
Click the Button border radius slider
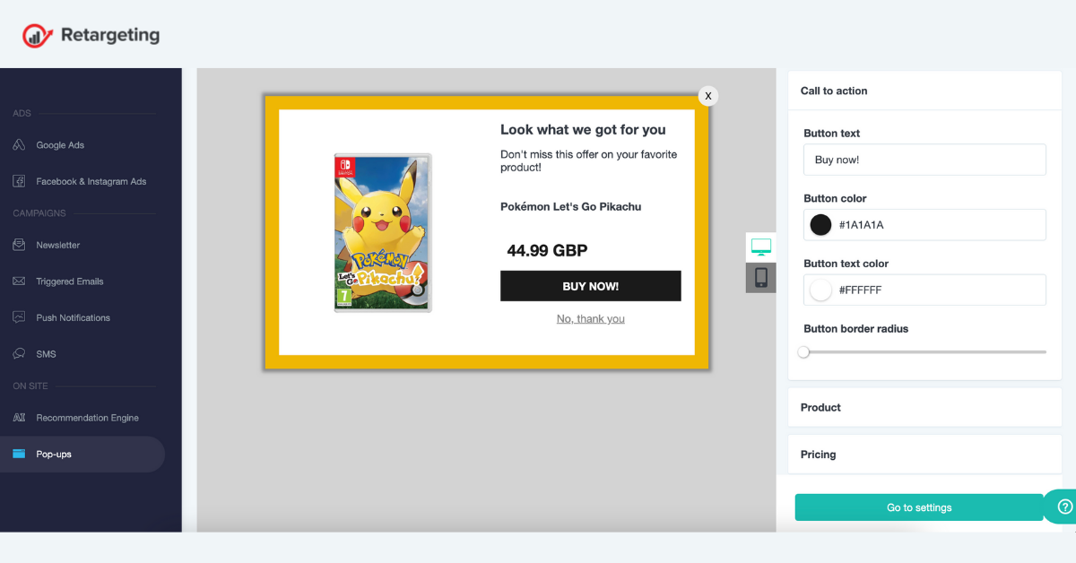[x=924, y=352]
